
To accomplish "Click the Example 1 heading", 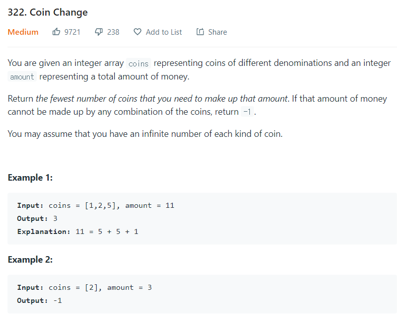I will pyautogui.click(x=31, y=178).
